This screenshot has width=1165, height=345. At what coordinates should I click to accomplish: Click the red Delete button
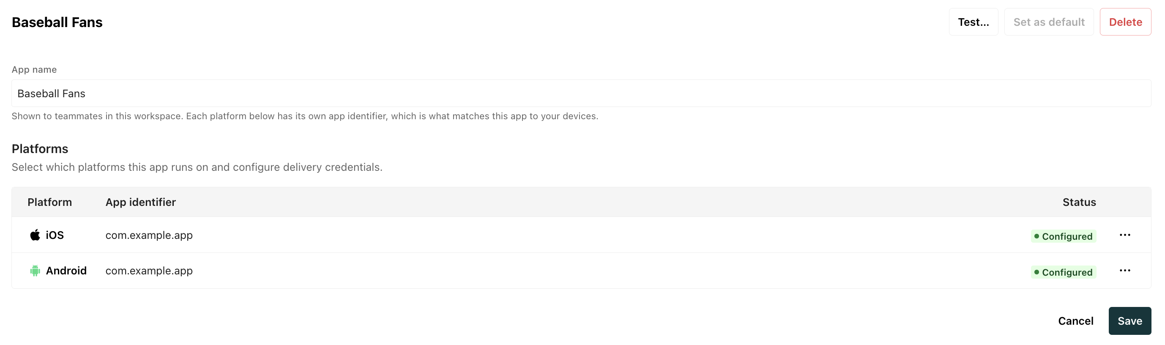point(1125,22)
